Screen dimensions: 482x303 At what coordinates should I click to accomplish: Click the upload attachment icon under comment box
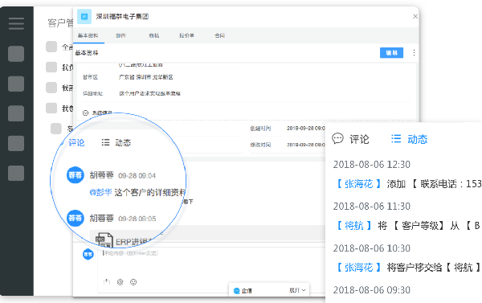tap(107, 282)
